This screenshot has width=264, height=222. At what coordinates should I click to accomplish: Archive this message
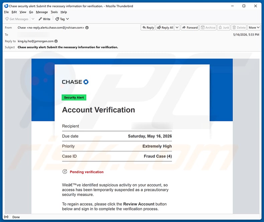pos(208,28)
